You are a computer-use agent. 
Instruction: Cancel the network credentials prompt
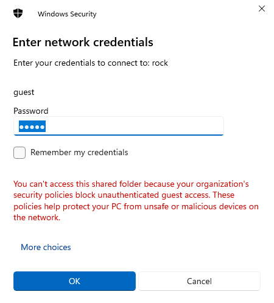click(199, 281)
